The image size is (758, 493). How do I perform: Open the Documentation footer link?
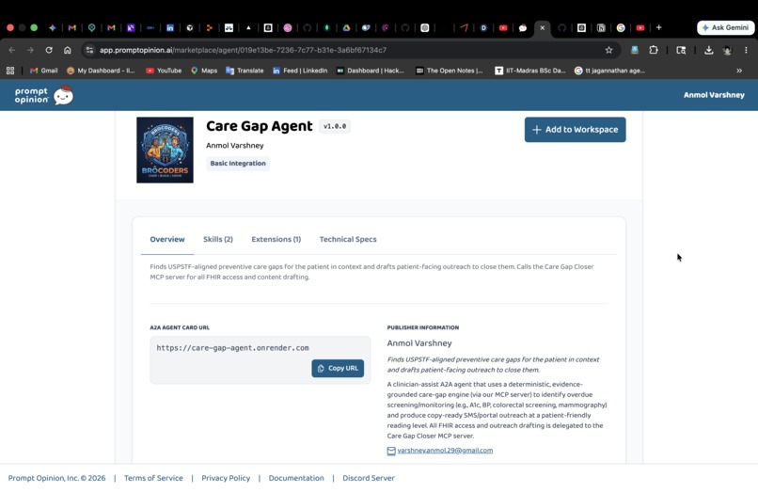[296, 478]
